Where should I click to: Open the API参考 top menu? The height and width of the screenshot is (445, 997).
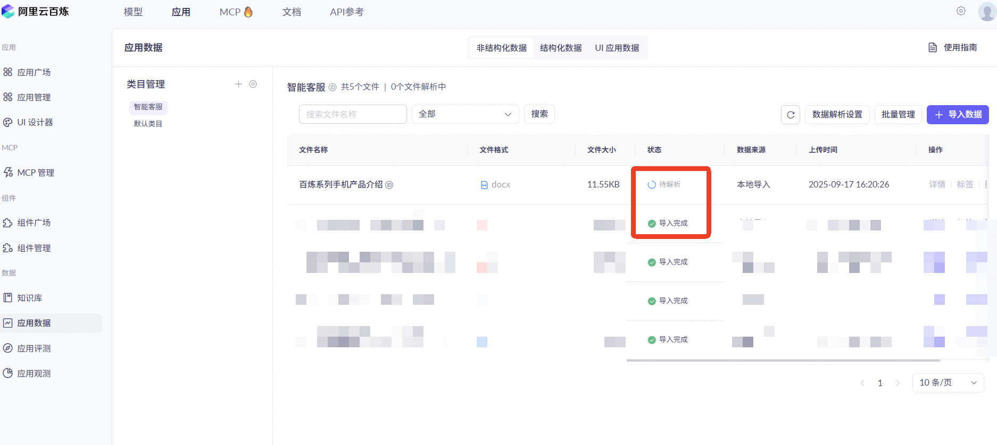coord(347,12)
